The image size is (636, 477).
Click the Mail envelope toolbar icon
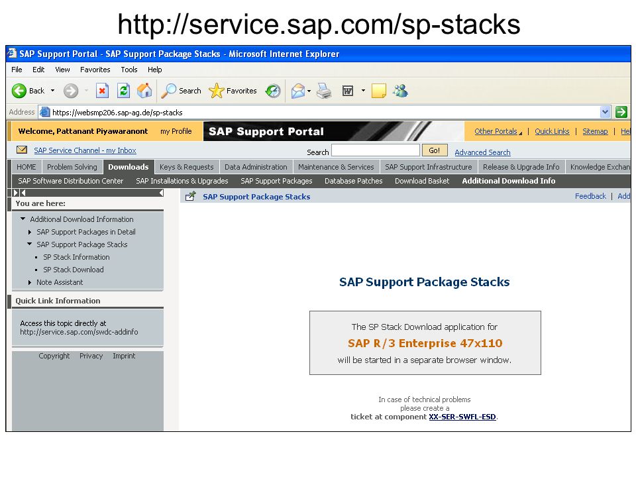(298, 91)
